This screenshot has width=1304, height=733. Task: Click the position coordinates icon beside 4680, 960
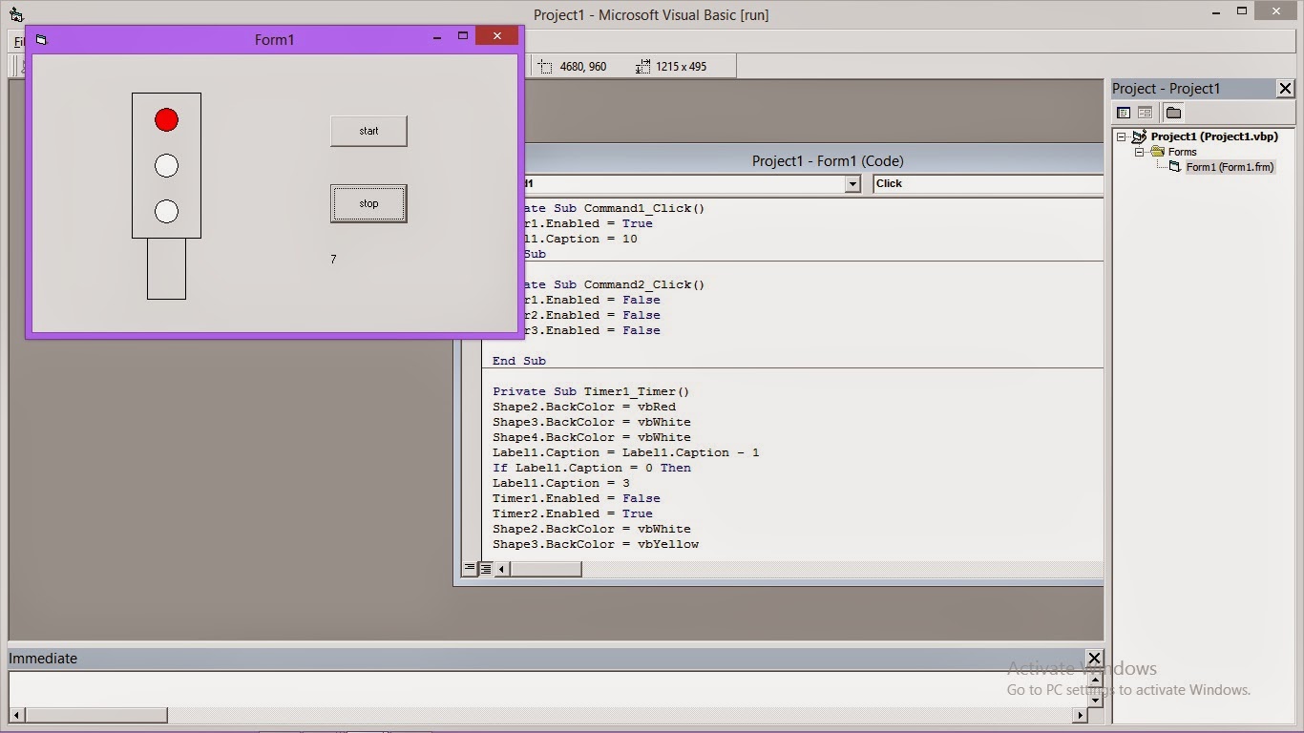pyautogui.click(x=545, y=67)
